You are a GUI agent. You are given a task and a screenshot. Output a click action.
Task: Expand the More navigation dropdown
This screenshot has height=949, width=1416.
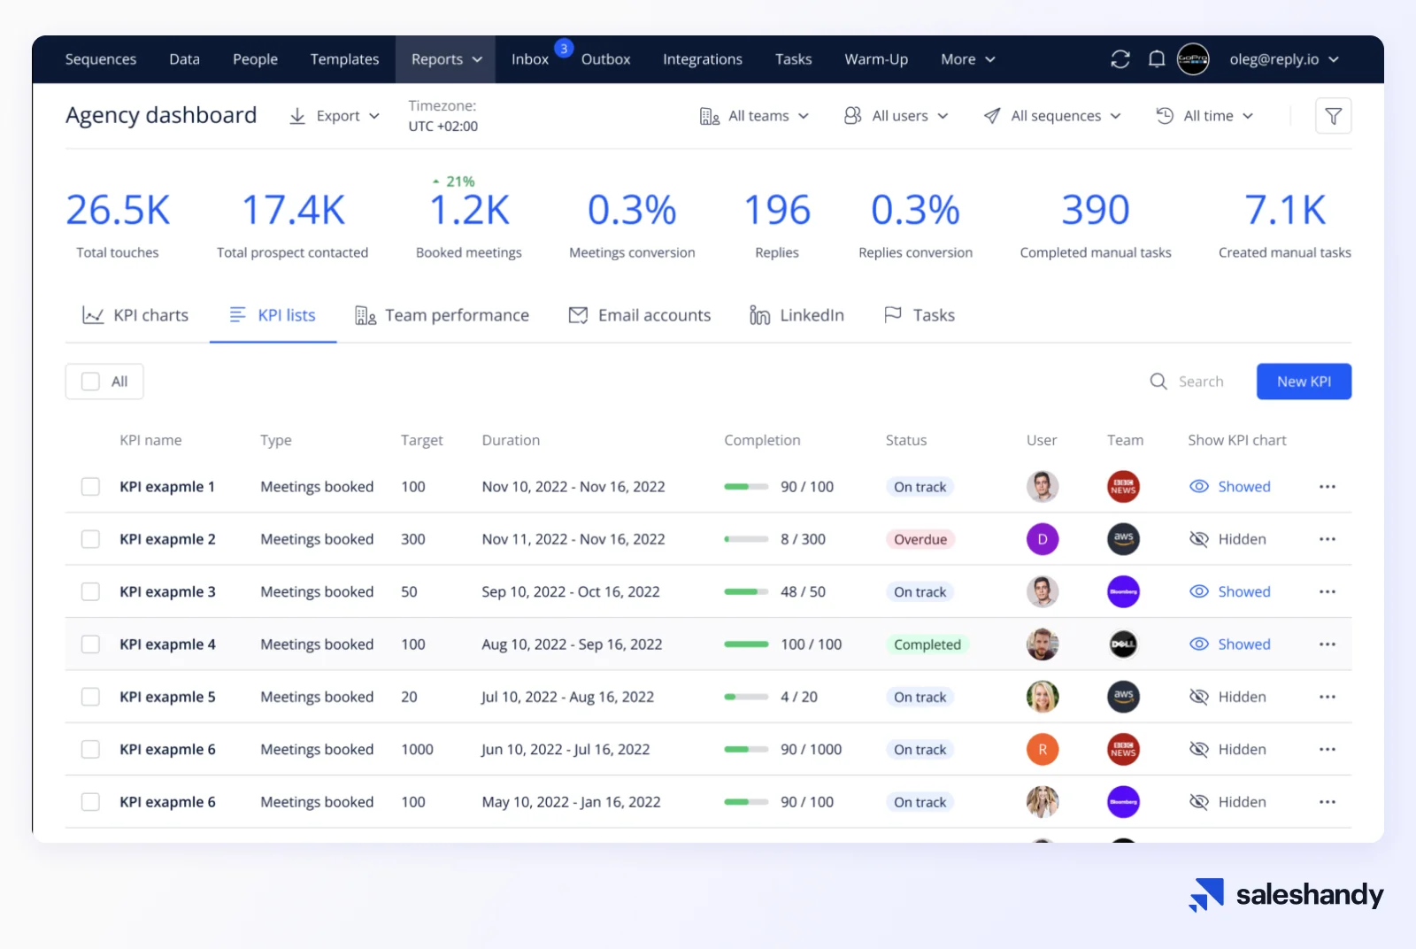point(968,59)
